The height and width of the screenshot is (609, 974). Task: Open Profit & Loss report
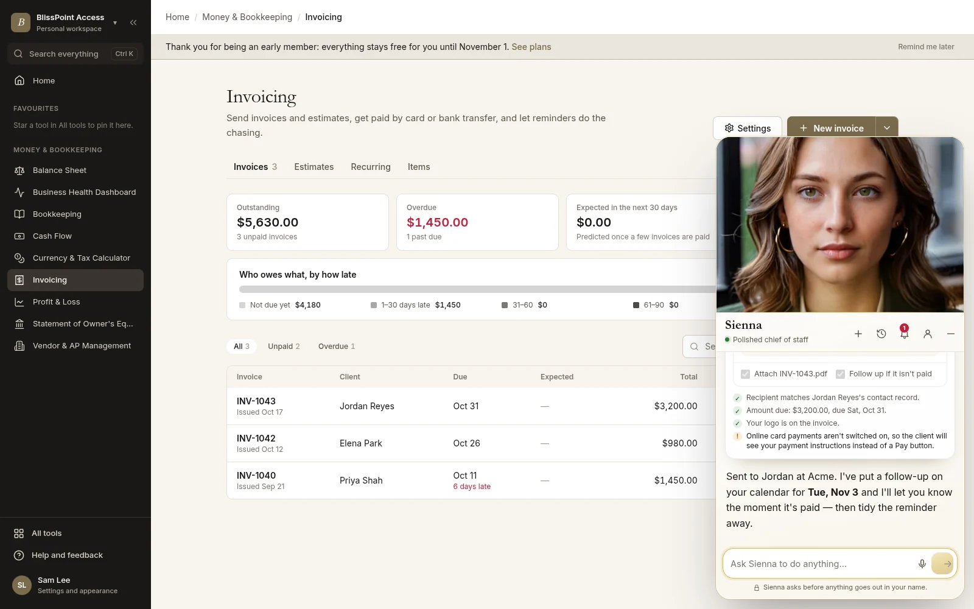(x=75, y=302)
